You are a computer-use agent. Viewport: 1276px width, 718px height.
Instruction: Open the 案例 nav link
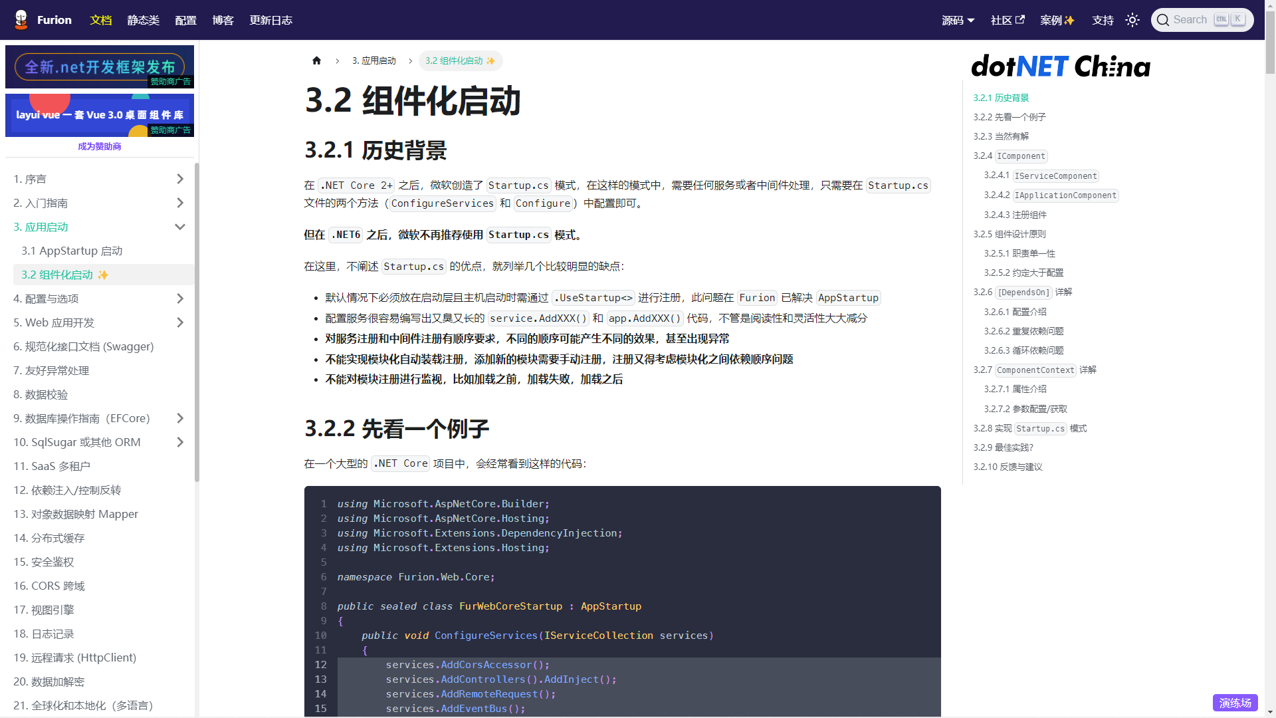(1057, 20)
